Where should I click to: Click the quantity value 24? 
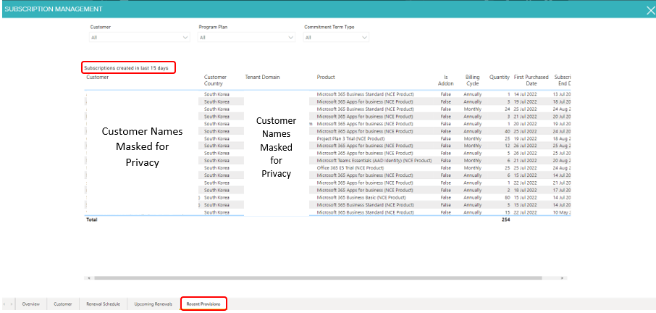click(507, 109)
